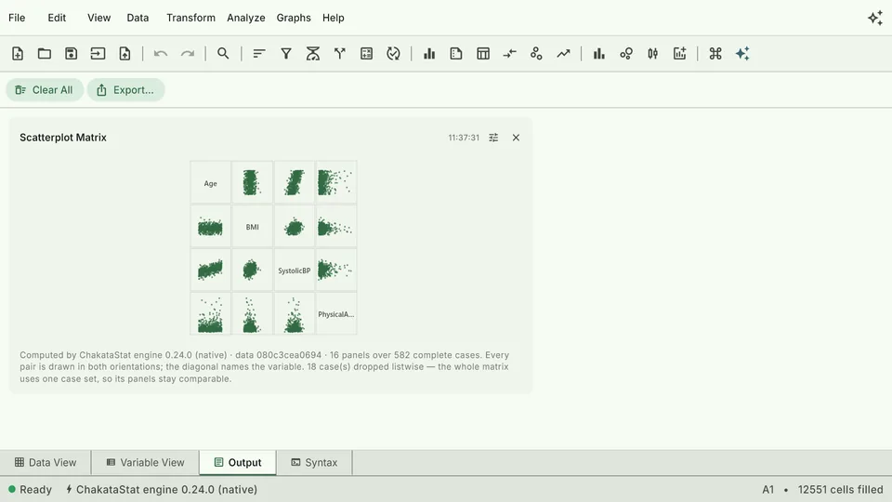Click the chart builder plus icon
The image size is (892, 502).
[x=680, y=54]
